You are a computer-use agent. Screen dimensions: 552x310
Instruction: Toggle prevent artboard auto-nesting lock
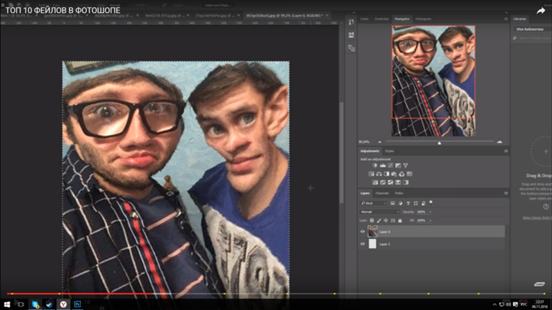click(x=393, y=220)
